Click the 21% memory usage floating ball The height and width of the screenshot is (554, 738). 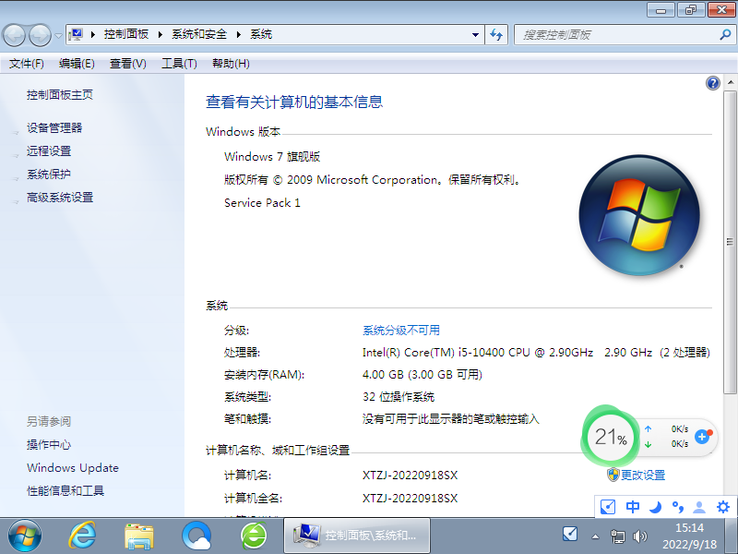[x=610, y=437]
